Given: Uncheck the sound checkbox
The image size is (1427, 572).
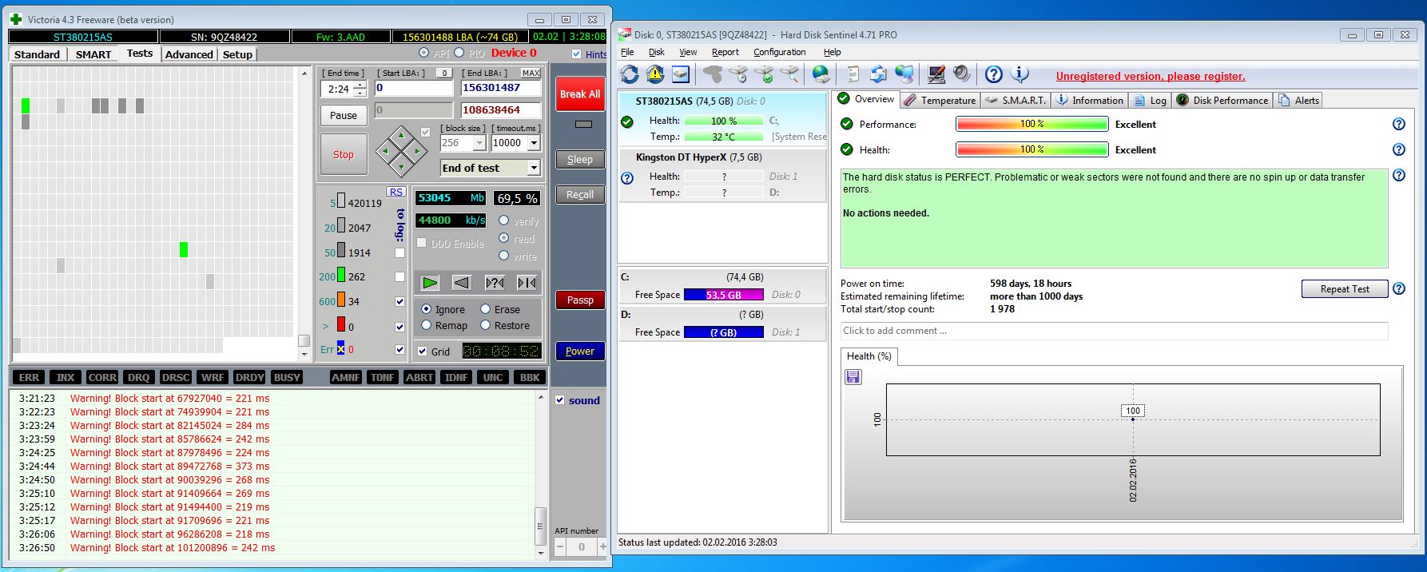Looking at the screenshot, I should [560, 400].
